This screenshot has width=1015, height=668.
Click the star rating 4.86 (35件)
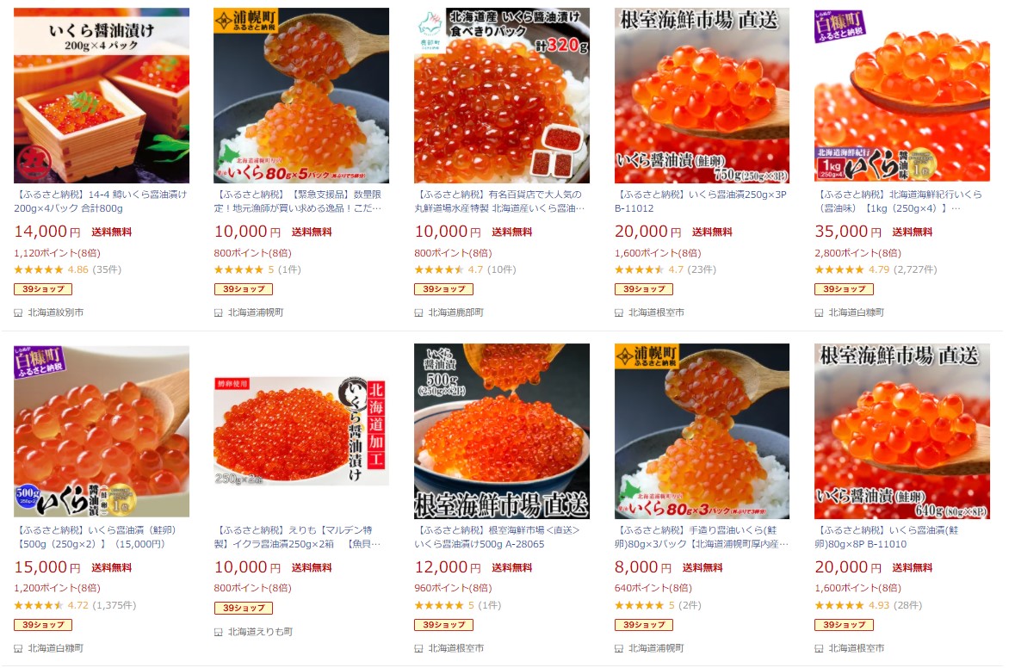point(67,269)
